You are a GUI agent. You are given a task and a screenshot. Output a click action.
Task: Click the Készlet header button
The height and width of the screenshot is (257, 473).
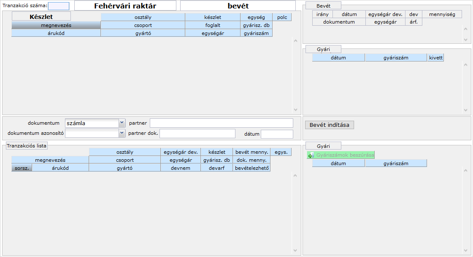tap(41, 16)
